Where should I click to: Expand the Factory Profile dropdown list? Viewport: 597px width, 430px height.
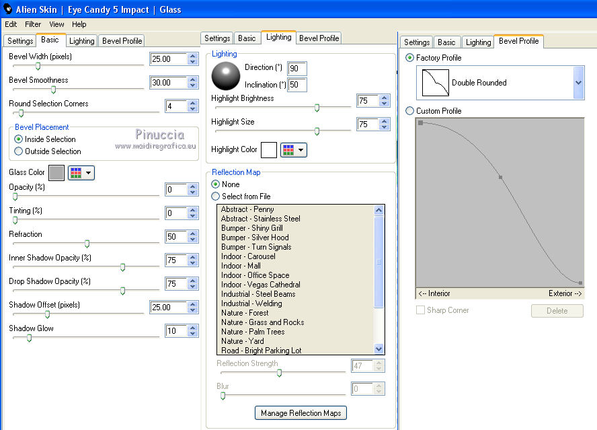578,83
